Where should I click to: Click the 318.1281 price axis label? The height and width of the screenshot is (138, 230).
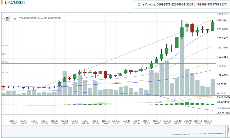222,20
